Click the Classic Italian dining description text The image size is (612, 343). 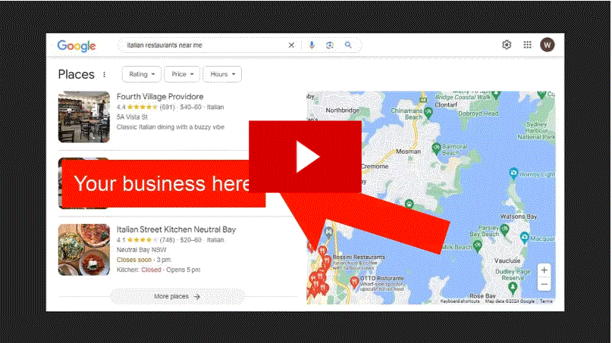coord(170,127)
